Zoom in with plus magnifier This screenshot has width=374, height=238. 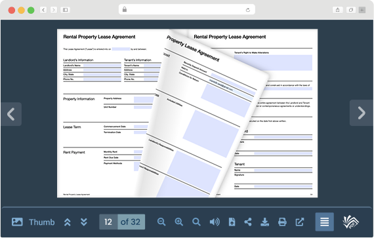click(179, 222)
